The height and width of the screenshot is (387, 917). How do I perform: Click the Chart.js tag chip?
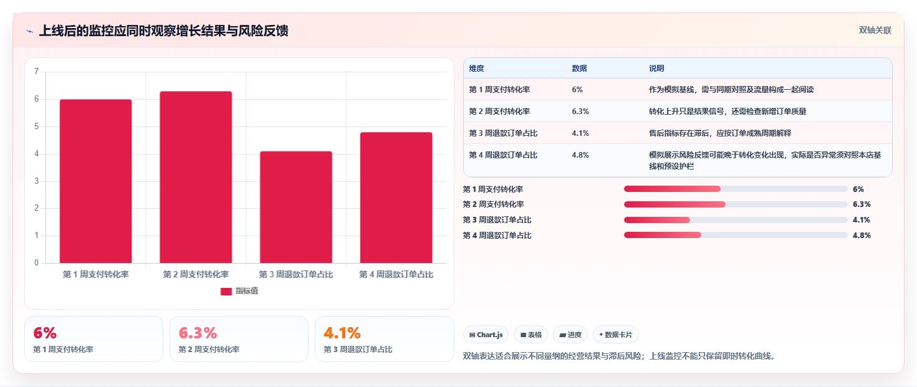tap(486, 335)
